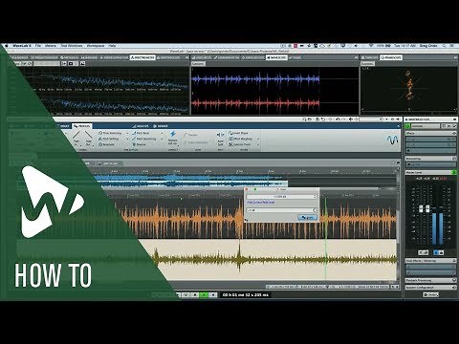Choose Pitch Bend in the ribbon
The image size is (459, 344).
coord(141,133)
